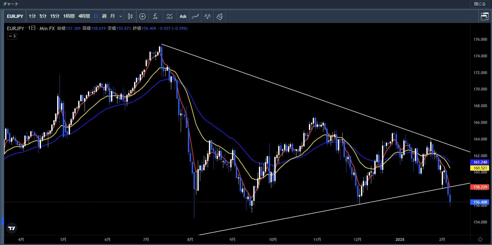The image size is (492, 245).
Task: Select the 1時間 timeframe
Action: pos(69,16)
